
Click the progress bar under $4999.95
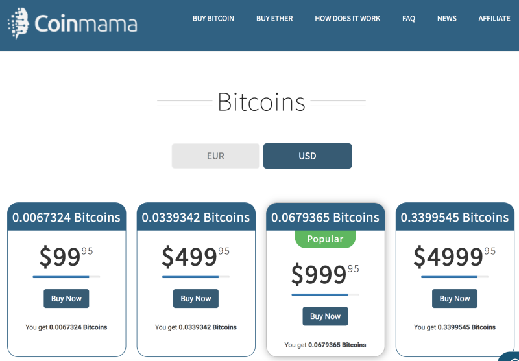(455, 277)
